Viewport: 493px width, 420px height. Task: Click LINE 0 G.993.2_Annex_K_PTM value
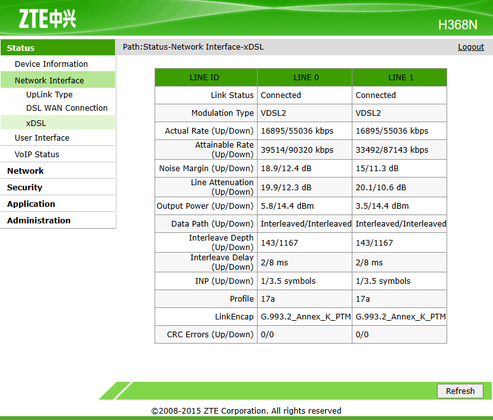(305, 316)
